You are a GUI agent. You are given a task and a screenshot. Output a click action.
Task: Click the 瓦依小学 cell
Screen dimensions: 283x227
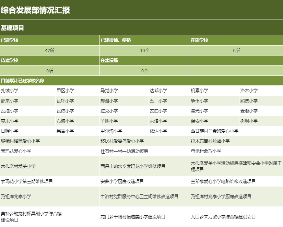[78, 111]
